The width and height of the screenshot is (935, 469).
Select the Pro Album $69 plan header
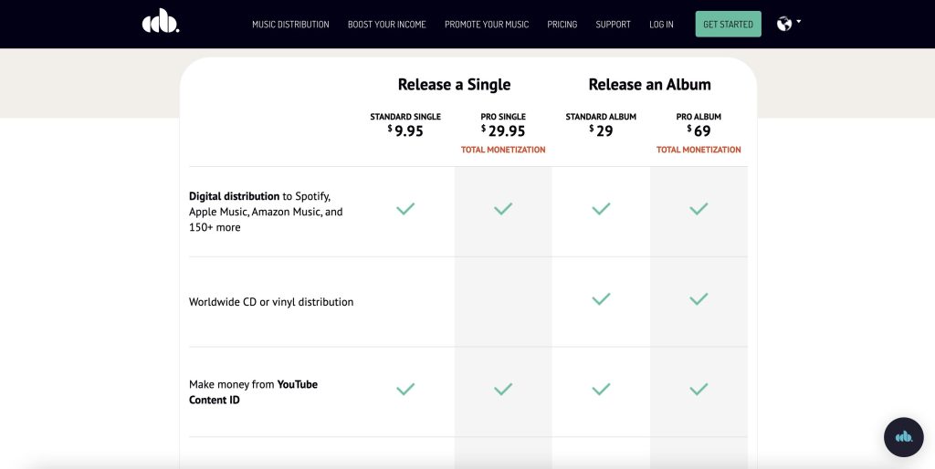tap(699, 125)
